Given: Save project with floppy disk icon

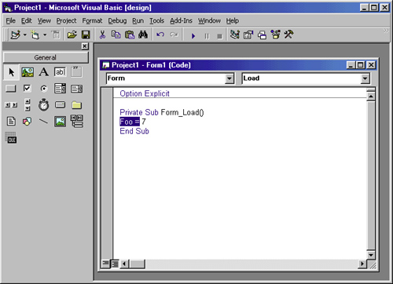Looking at the screenshot, I should pos(86,35).
